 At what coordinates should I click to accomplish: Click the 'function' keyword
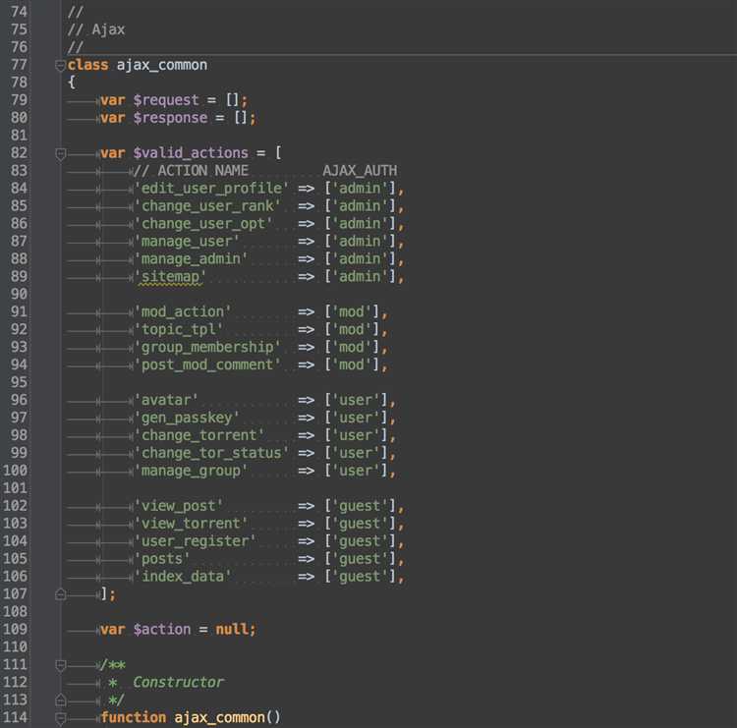(x=133, y=717)
